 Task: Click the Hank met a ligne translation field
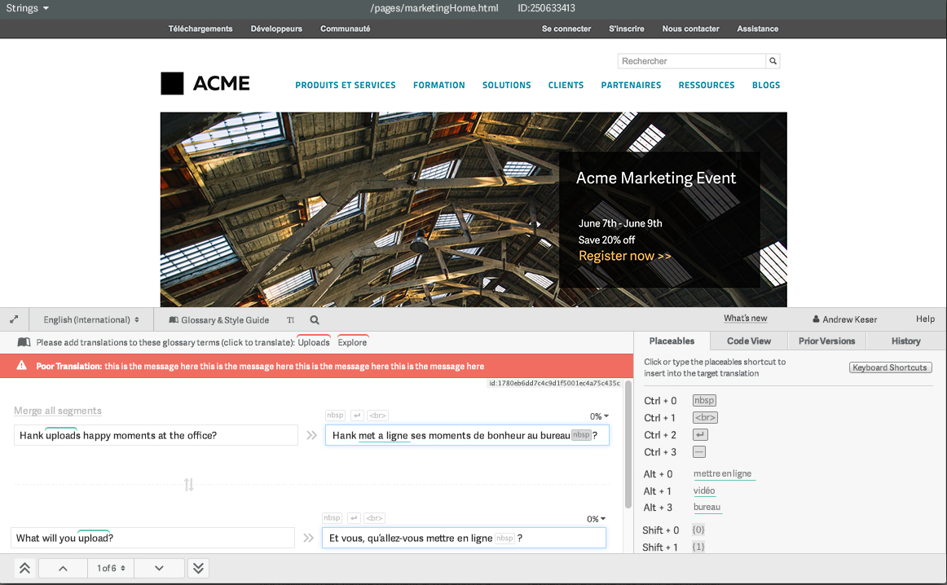tap(467, 435)
